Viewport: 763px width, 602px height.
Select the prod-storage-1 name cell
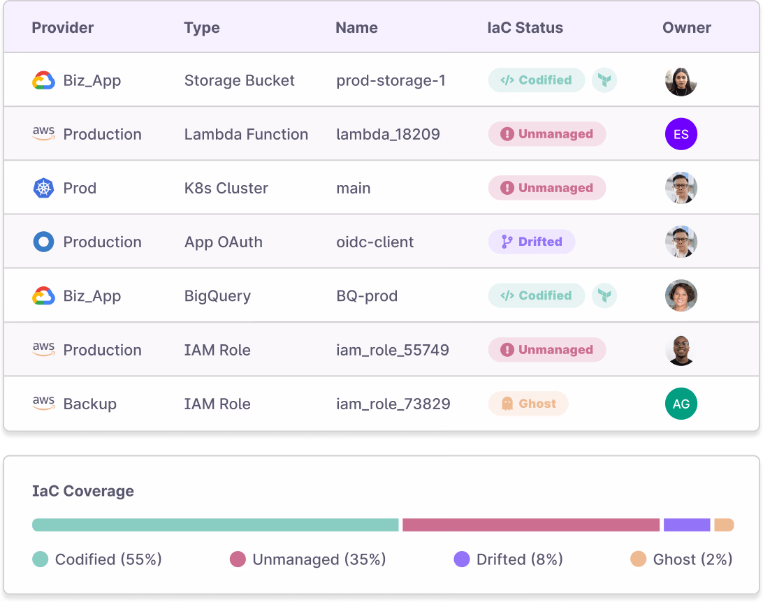(x=391, y=80)
